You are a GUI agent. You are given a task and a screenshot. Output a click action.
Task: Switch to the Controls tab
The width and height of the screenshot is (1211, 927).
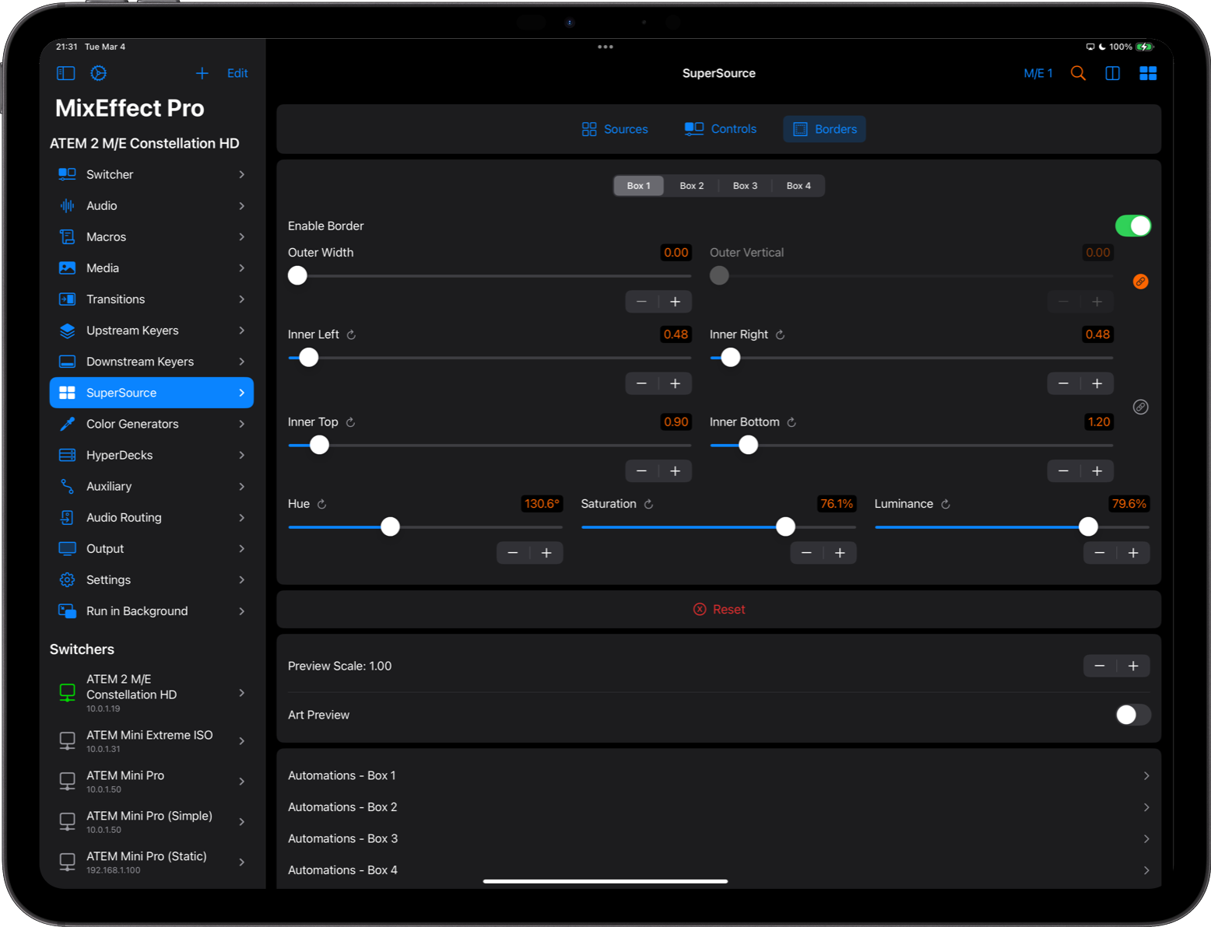pyautogui.click(x=721, y=129)
